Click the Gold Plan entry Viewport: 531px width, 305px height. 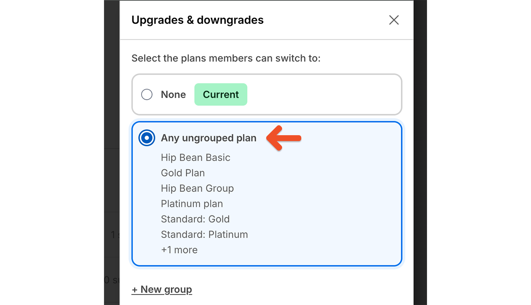point(183,173)
